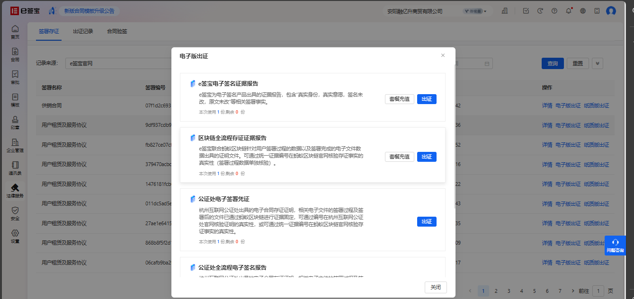Expand the 体验版 company dropdown arrow

[x=485, y=11]
